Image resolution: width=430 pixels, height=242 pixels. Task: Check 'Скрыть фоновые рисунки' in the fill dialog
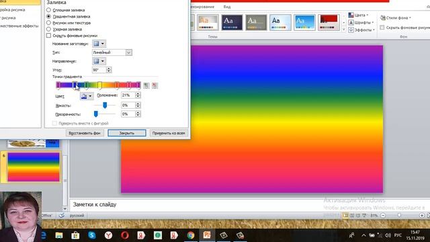pos(48,36)
